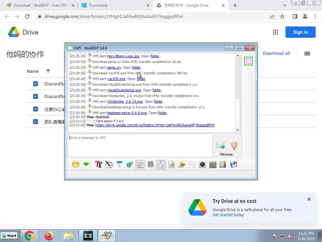Open a new browser tab with plus
The width and height of the screenshot is (322, 242).
pos(235,6)
